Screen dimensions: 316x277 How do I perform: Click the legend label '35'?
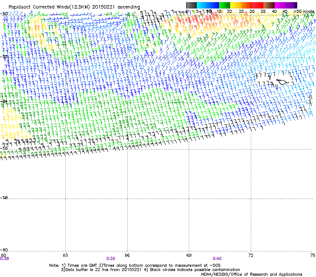point(263,11)
